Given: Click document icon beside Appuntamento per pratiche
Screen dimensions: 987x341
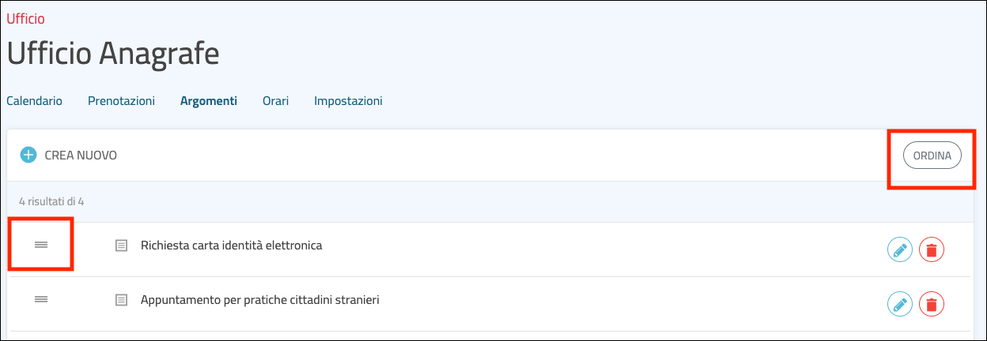Looking at the screenshot, I should (121, 300).
